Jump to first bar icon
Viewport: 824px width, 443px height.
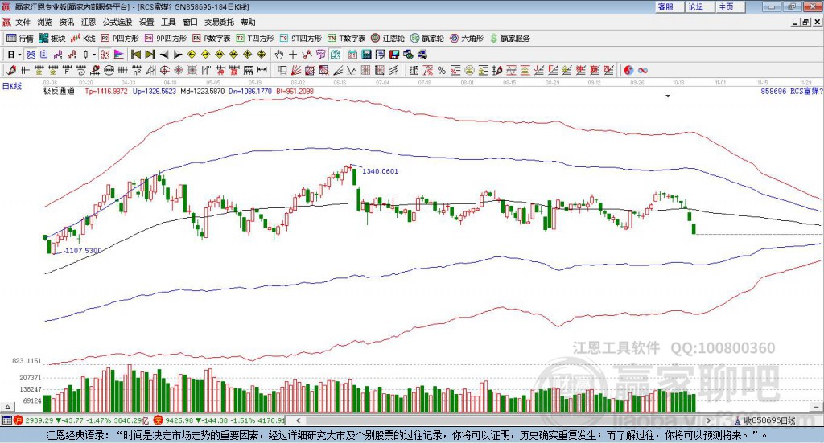135,55
